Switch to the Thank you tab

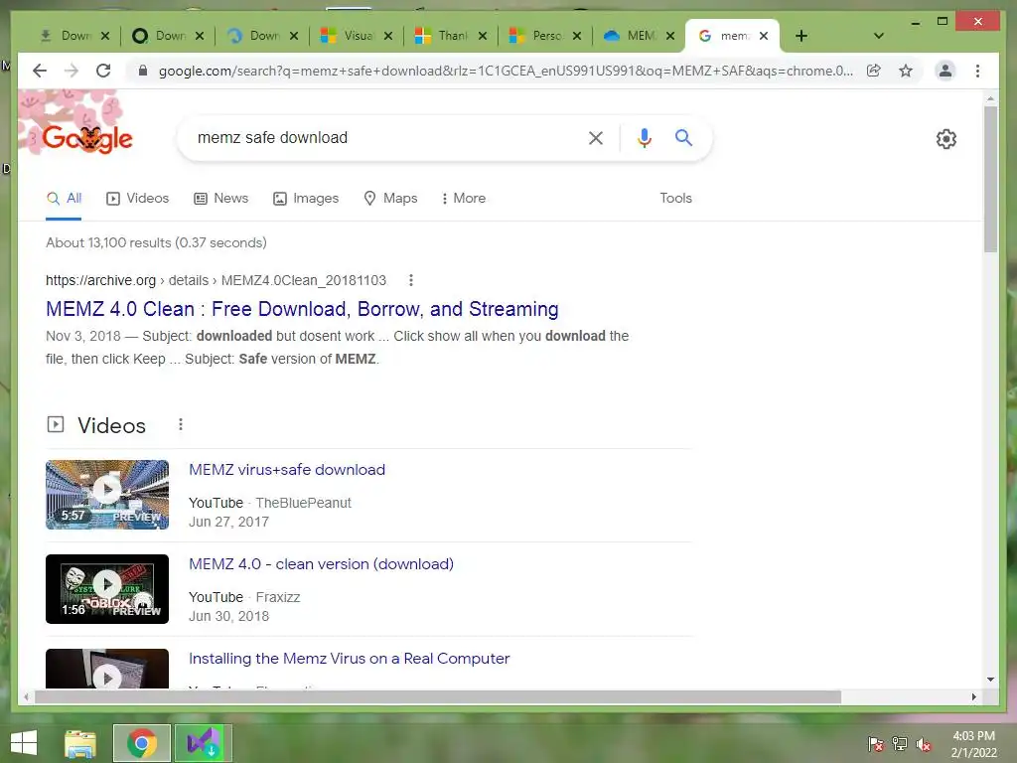441,36
